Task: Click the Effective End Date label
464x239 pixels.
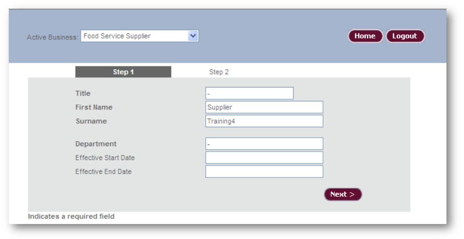Action: 103,172
